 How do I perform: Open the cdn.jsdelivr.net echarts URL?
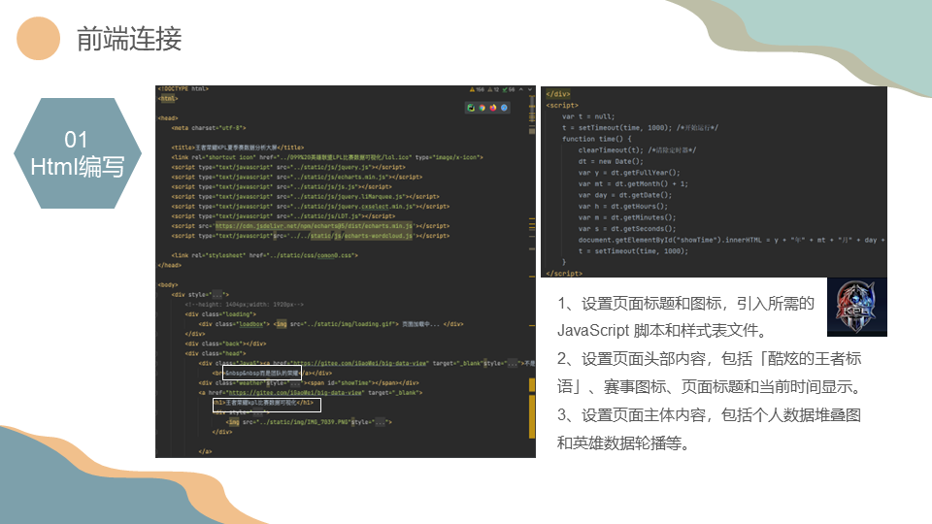[314, 226]
